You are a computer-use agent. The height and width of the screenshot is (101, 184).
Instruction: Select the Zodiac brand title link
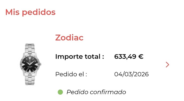tap(69, 38)
